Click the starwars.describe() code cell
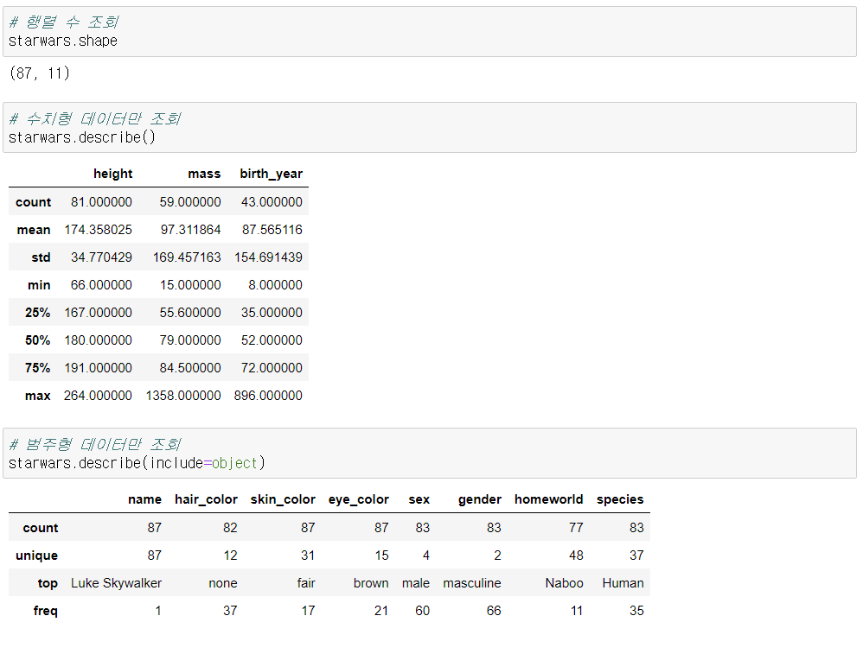 point(429,128)
